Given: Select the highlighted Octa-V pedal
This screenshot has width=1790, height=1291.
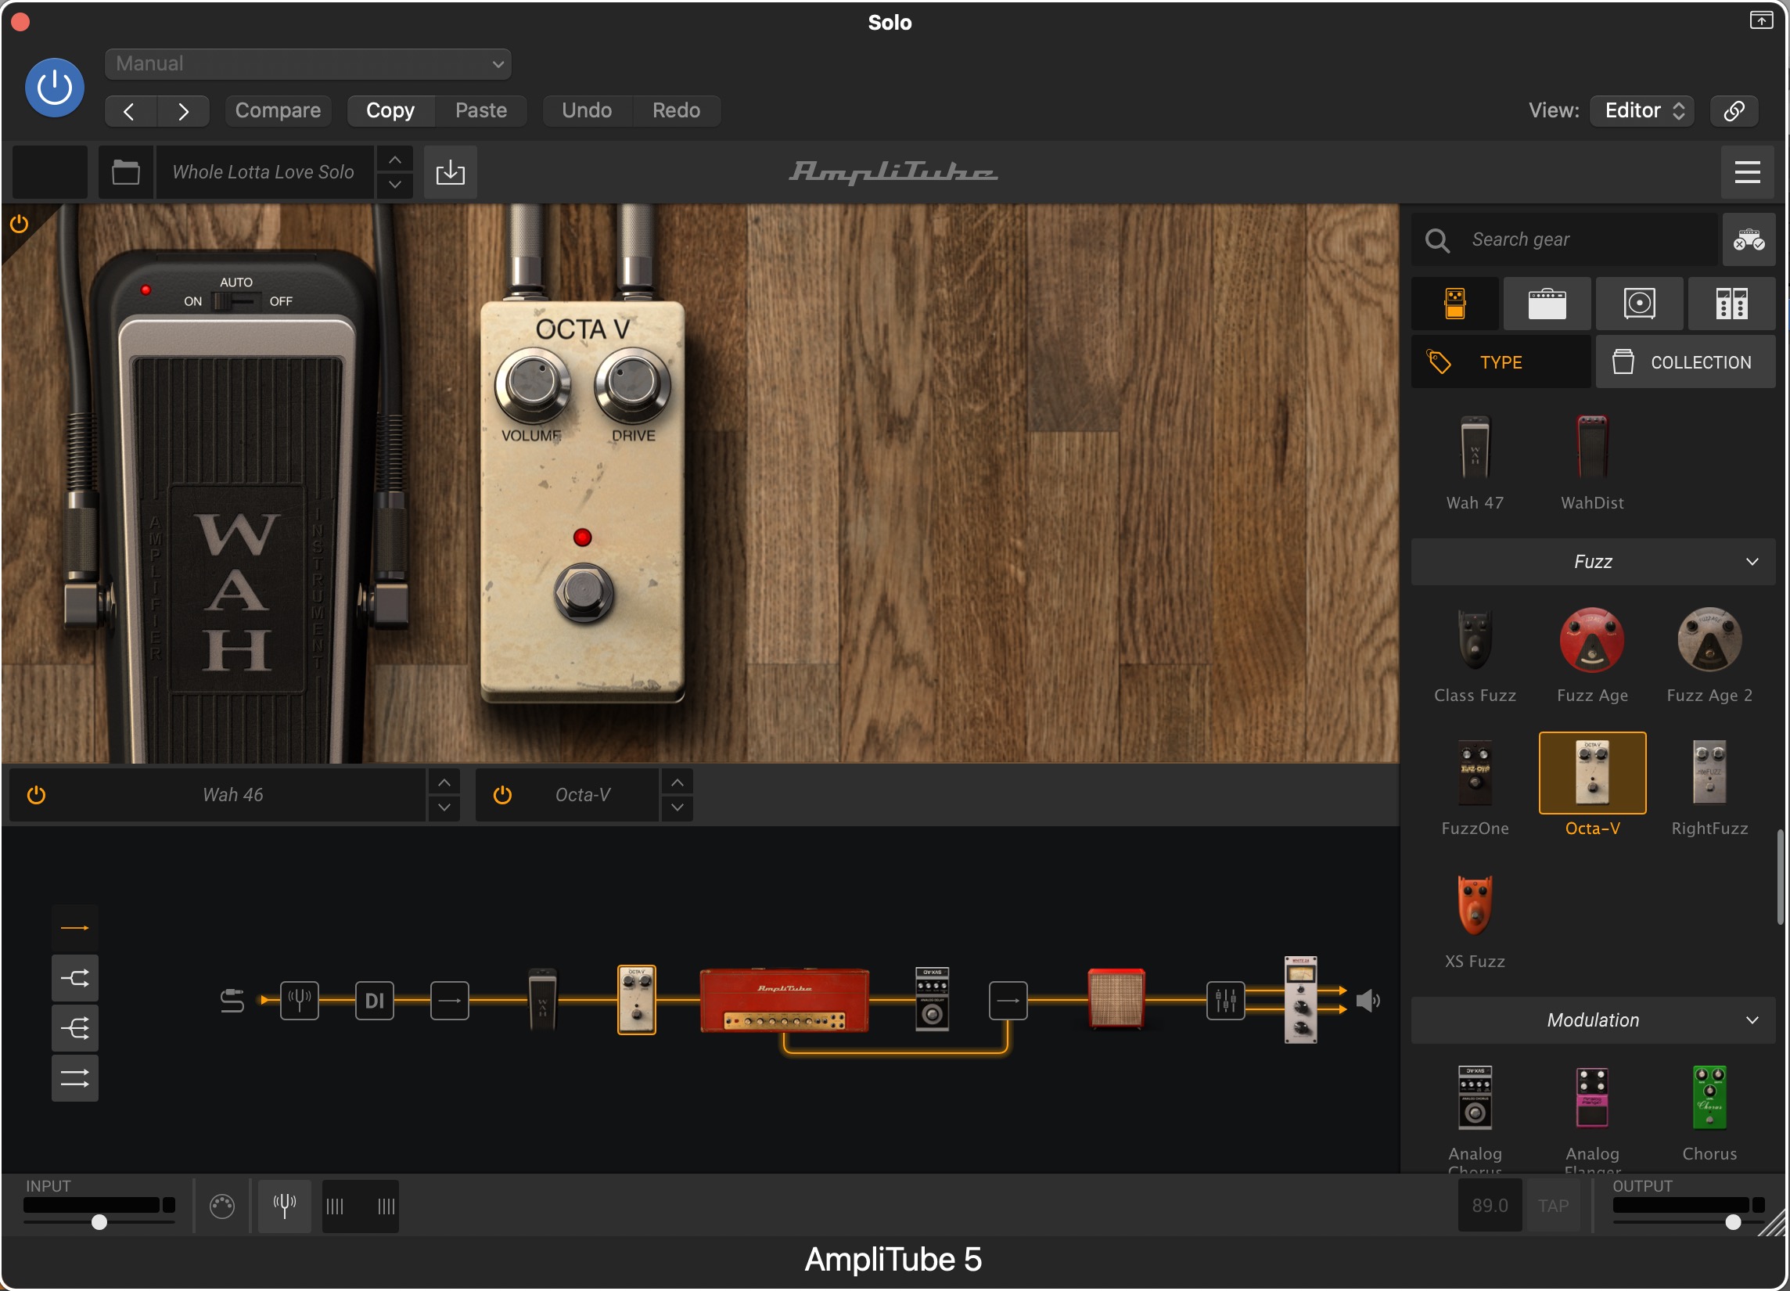Looking at the screenshot, I should pos(1592,773).
